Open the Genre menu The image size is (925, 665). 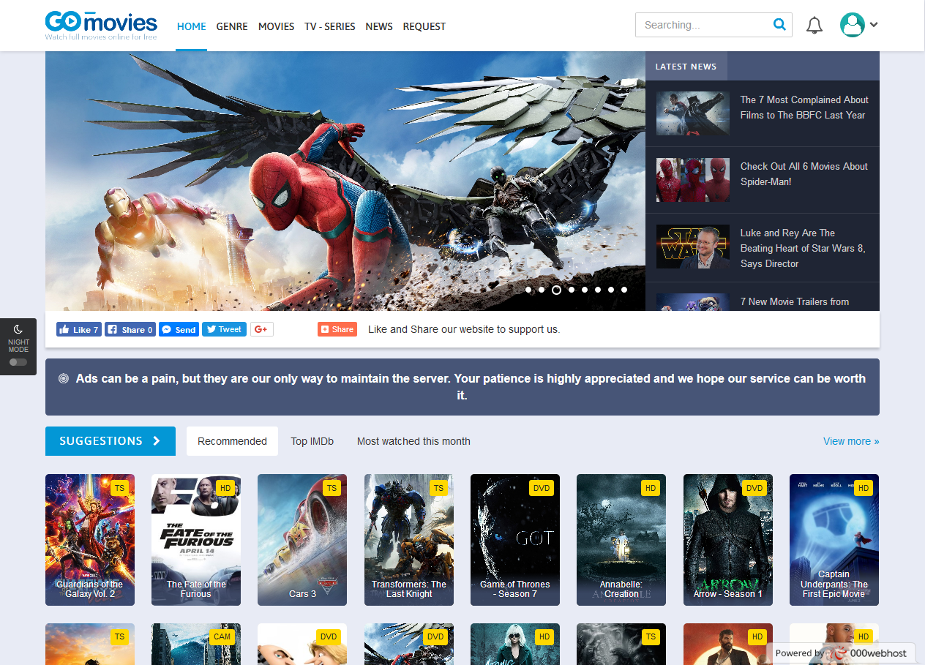pyautogui.click(x=231, y=26)
